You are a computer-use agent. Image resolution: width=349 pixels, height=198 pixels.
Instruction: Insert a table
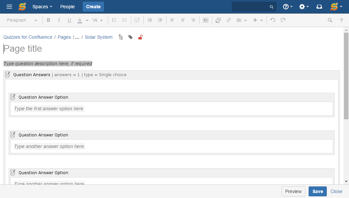pos(239,20)
